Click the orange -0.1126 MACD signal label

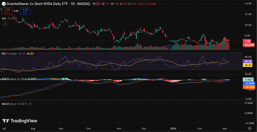click(248, 87)
